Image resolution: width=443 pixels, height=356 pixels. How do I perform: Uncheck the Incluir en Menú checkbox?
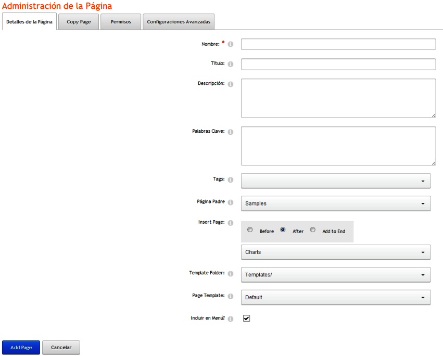(246, 319)
